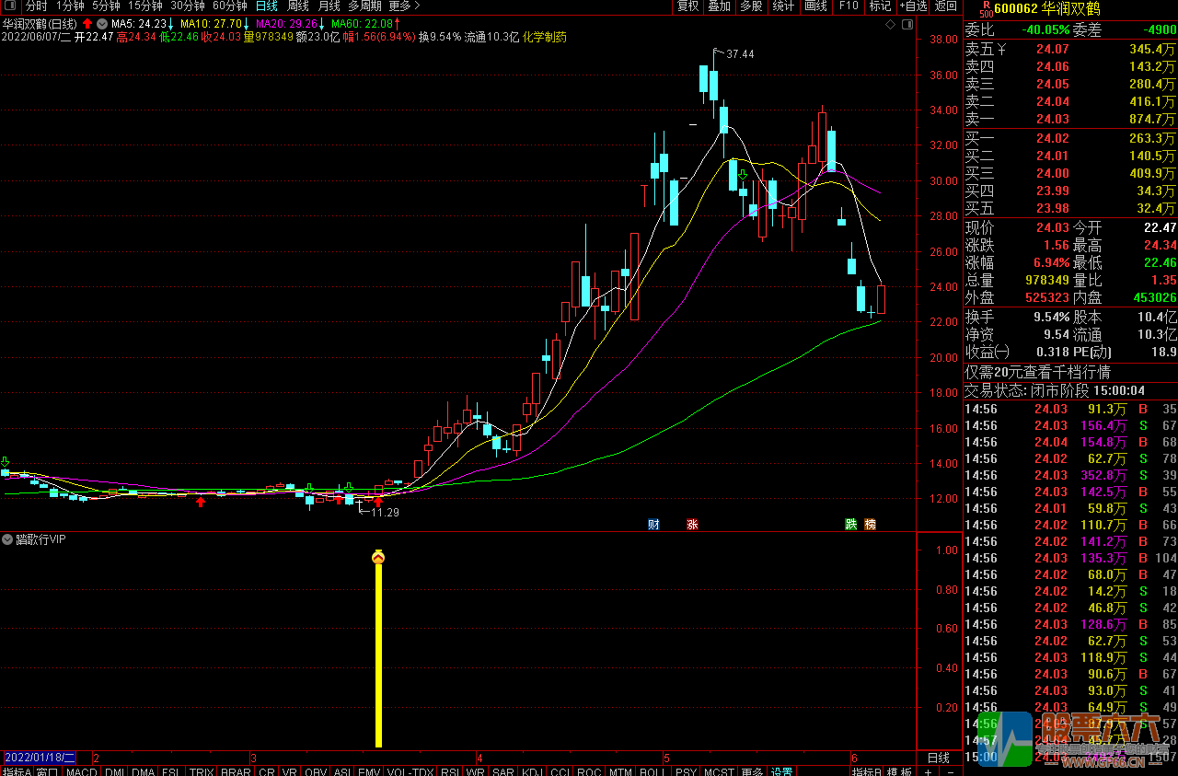Click the 多股 multi-stock button
This screenshot has width=1178, height=776.
pyautogui.click(x=751, y=6)
